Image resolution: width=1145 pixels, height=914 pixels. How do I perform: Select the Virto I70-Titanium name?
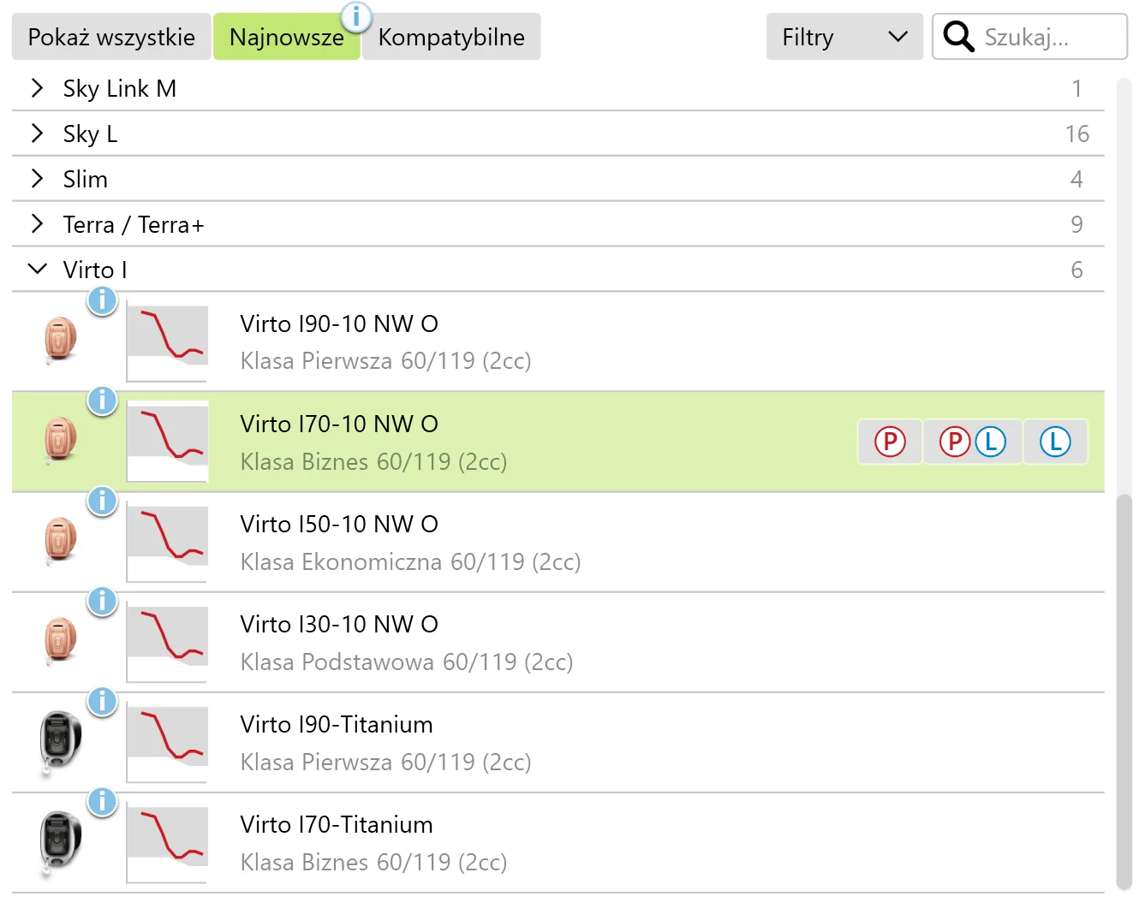pos(337,824)
